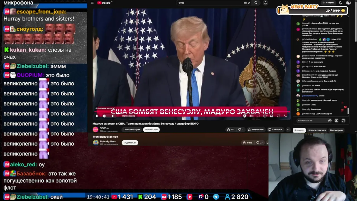
Task: Like the БЮРО video with 913 likes
Action: 231,130
